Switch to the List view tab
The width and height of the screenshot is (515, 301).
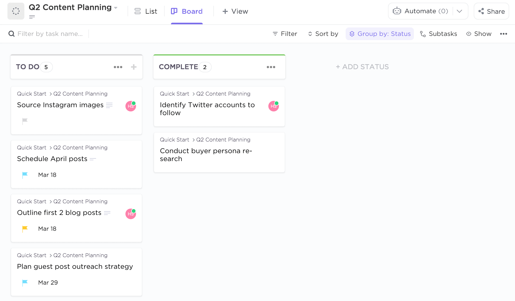click(x=146, y=11)
